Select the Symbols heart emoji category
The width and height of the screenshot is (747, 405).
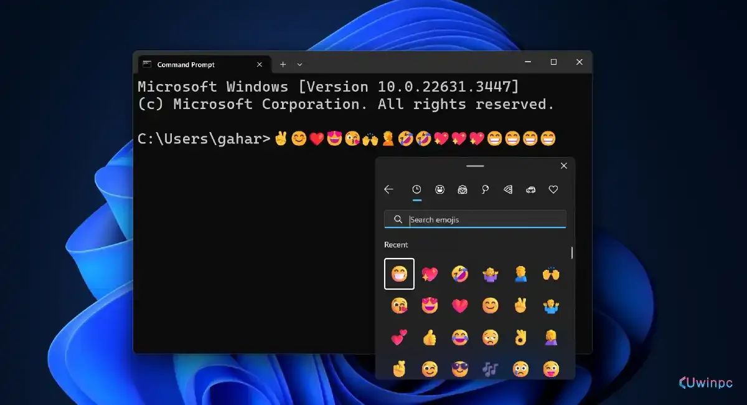click(x=553, y=189)
